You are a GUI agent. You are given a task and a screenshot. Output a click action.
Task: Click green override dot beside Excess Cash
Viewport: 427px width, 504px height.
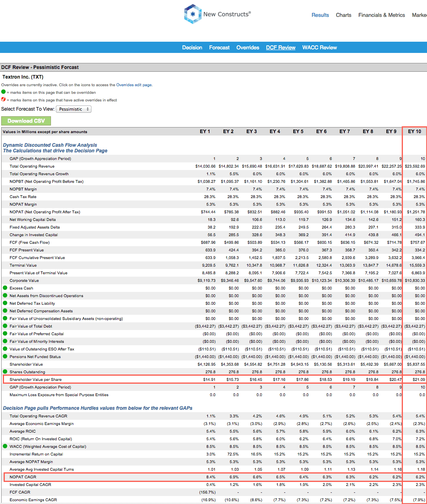coord(5,288)
